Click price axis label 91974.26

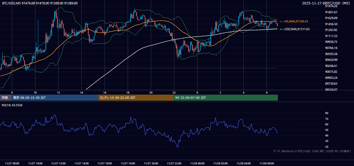click(331, 6)
